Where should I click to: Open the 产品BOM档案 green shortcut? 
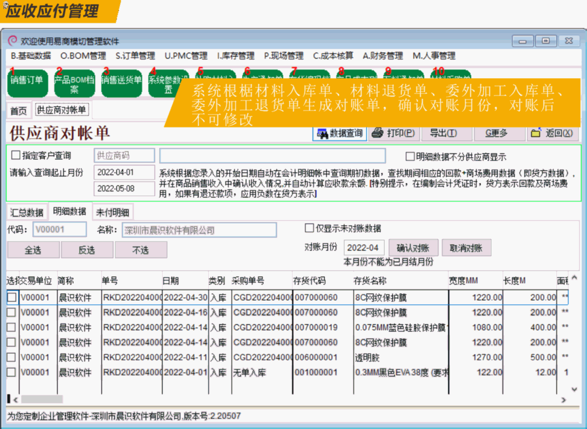click(x=74, y=83)
